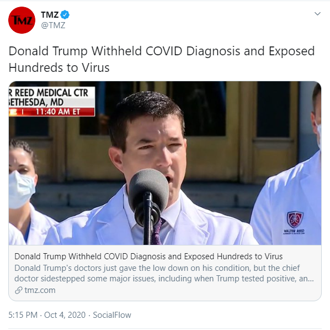Click the link chain icon beside tmz.com
Screen dimensions: 330x330
point(19,290)
